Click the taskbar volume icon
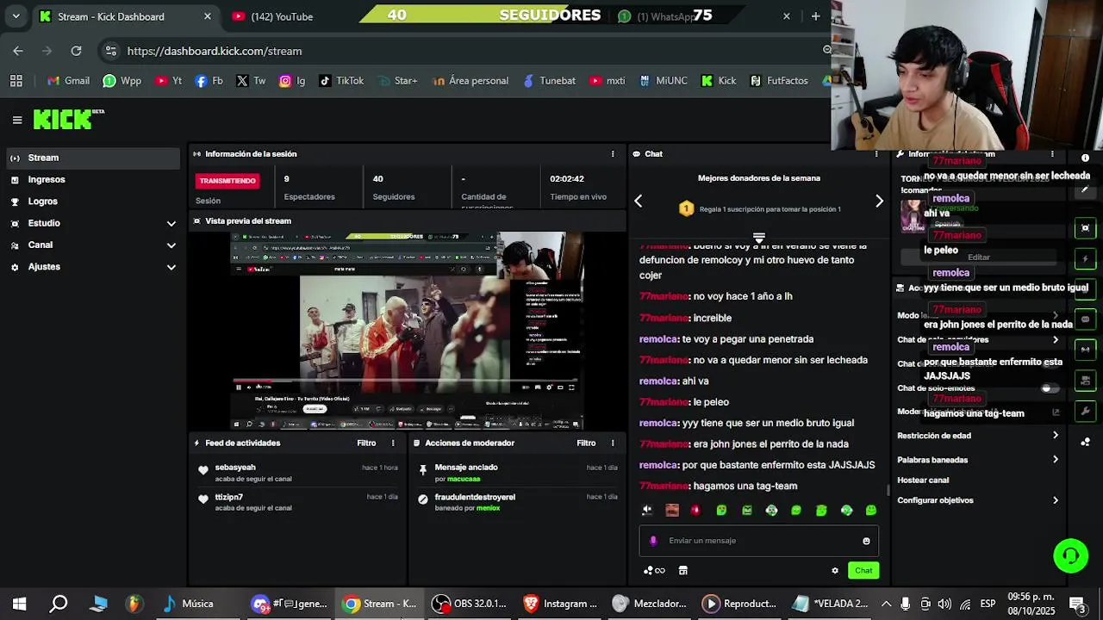 pos(944,604)
